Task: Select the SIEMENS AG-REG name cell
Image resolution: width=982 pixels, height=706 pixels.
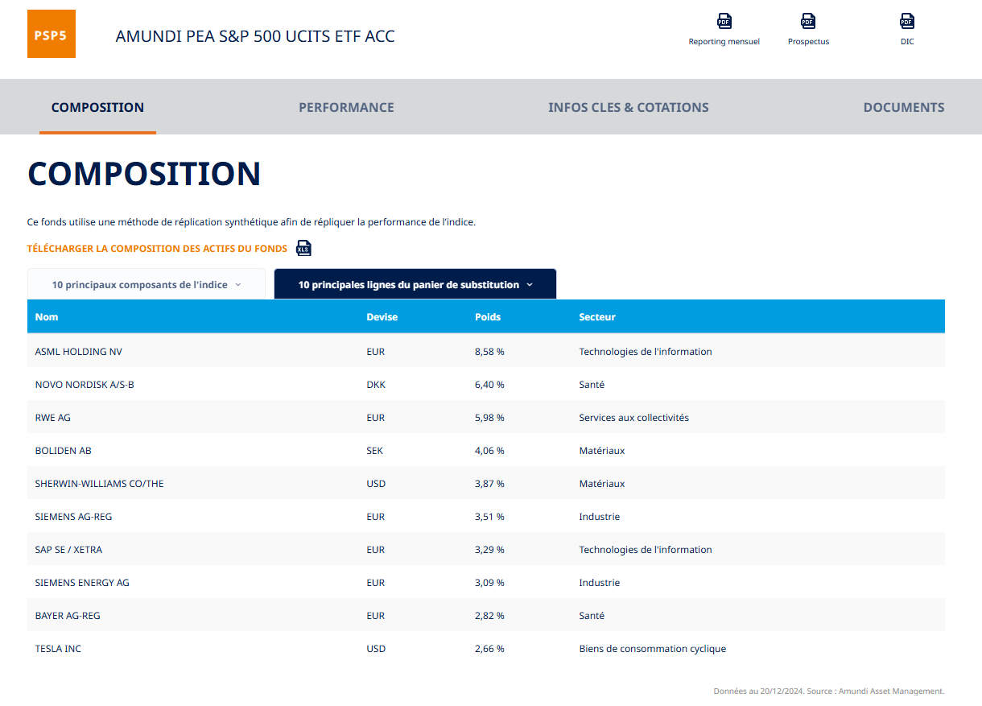Action: (74, 517)
